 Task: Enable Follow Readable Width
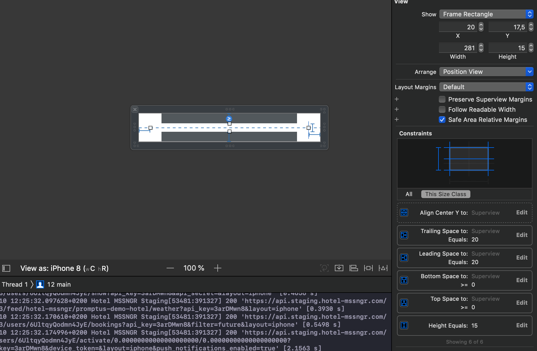coord(442,109)
